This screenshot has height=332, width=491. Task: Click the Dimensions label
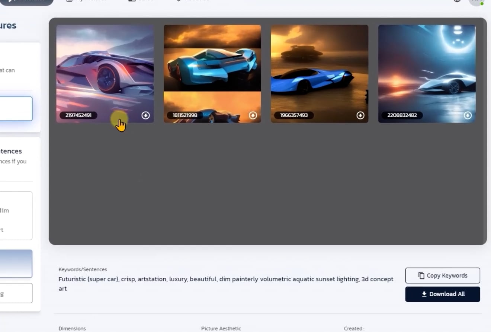(x=72, y=329)
